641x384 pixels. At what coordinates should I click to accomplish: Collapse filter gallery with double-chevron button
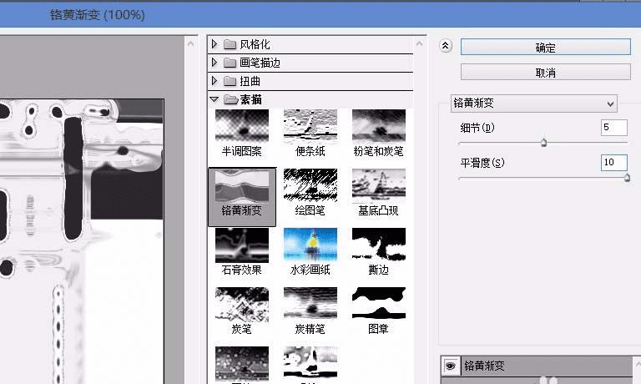446,45
